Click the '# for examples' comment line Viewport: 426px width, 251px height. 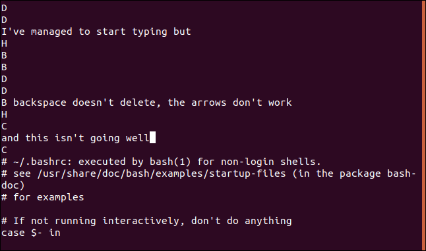[43, 197]
